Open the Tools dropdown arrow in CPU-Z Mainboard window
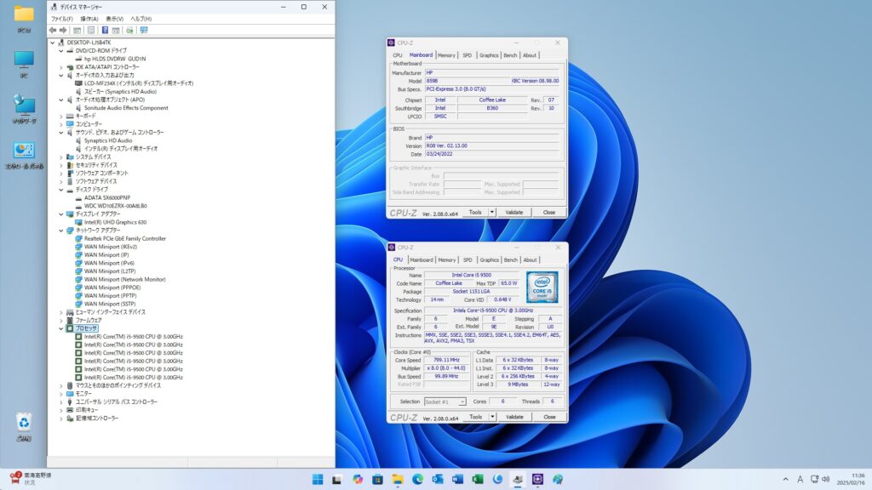Screen dimensions: 872x490 [x=492, y=212]
